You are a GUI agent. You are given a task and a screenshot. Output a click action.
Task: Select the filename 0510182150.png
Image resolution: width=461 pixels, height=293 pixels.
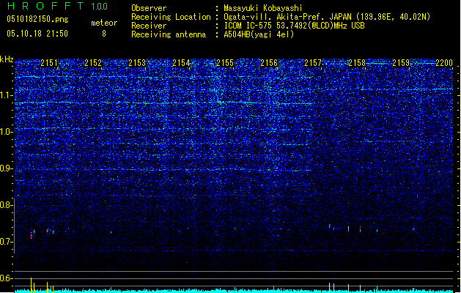click(x=37, y=19)
